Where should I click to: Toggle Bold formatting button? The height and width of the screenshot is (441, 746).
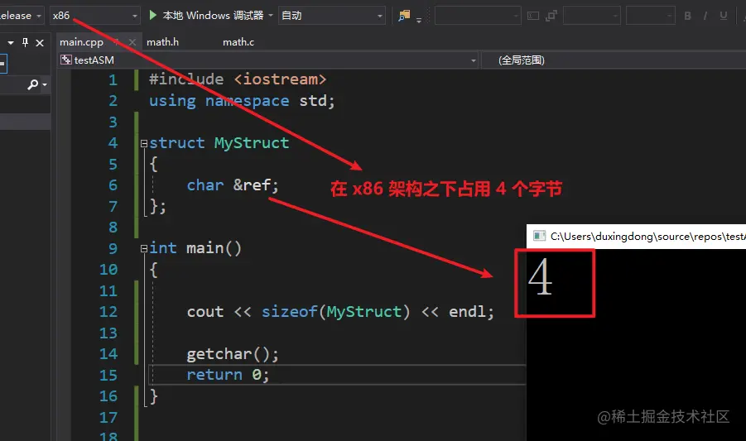(x=687, y=16)
